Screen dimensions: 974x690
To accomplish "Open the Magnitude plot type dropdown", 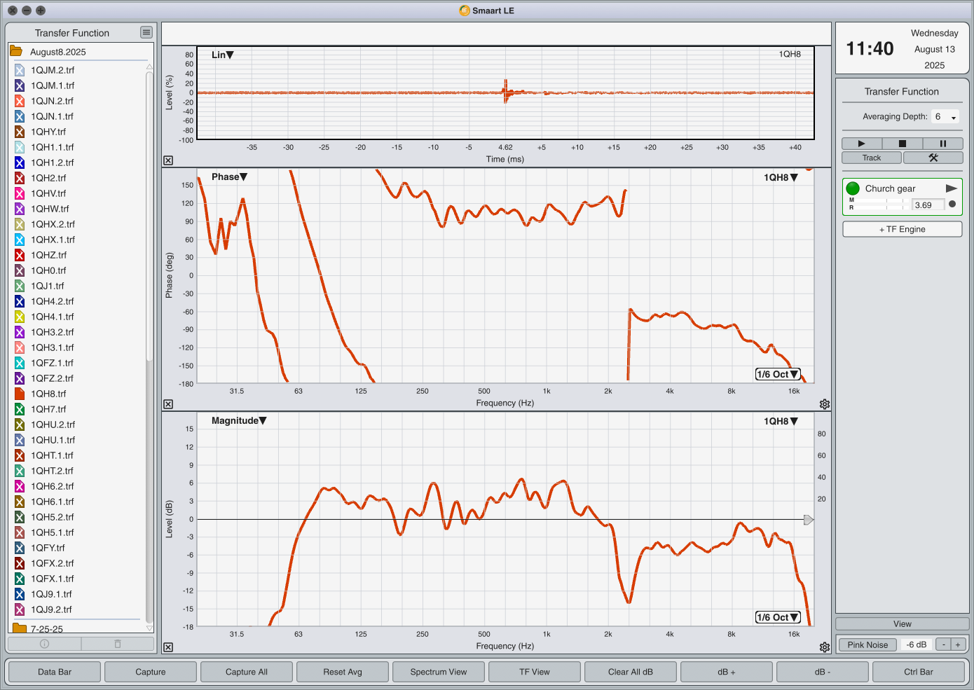I will pyautogui.click(x=239, y=420).
